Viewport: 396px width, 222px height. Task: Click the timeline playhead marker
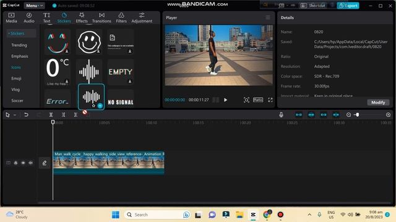coord(53,122)
